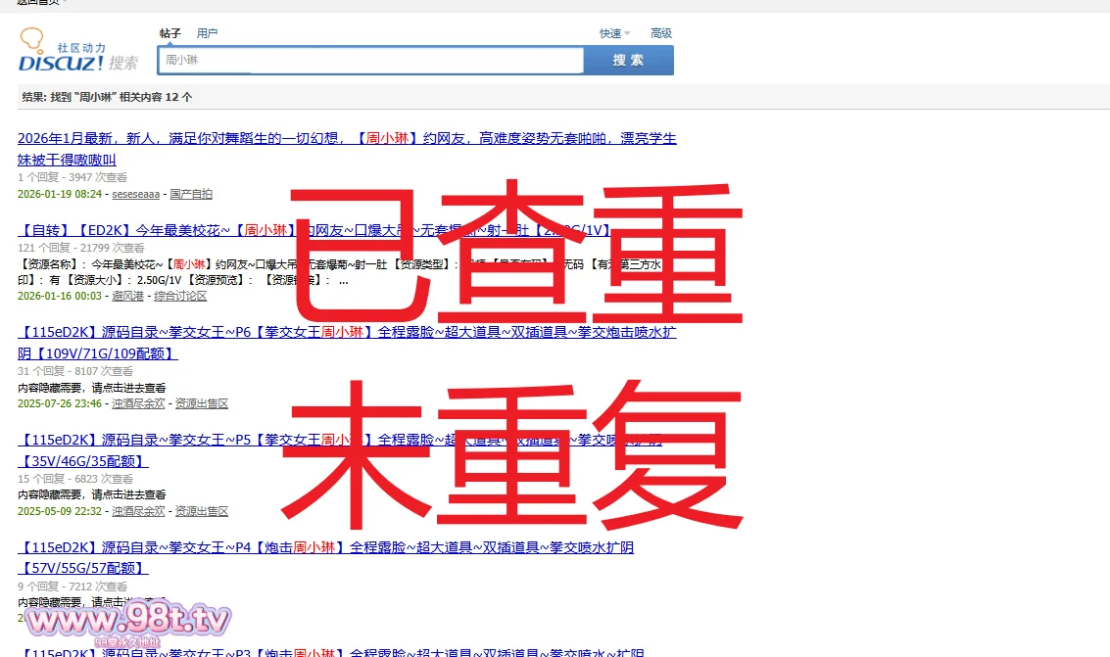Open the 源码目录 P6 result title
This screenshot has height=657, width=1110.
pyautogui.click(x=347, y=333)
